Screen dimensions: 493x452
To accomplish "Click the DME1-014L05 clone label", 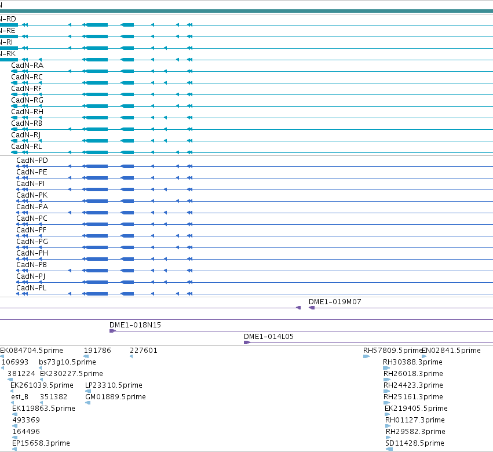I will pos(269,337).
